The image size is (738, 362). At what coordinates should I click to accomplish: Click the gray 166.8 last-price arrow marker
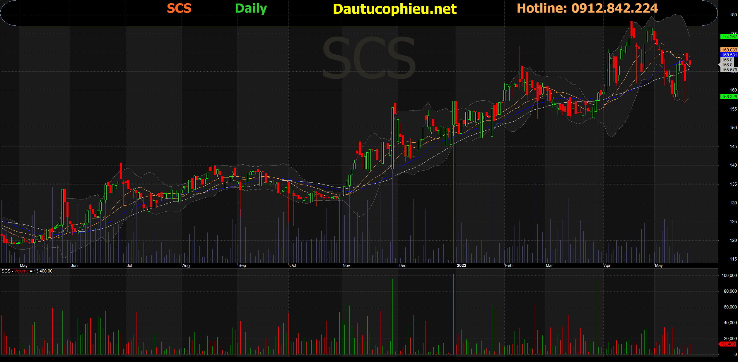(726, 65)
